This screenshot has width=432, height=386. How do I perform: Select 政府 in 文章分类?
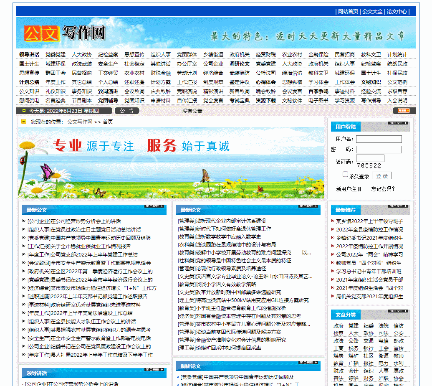click(339, 326)
